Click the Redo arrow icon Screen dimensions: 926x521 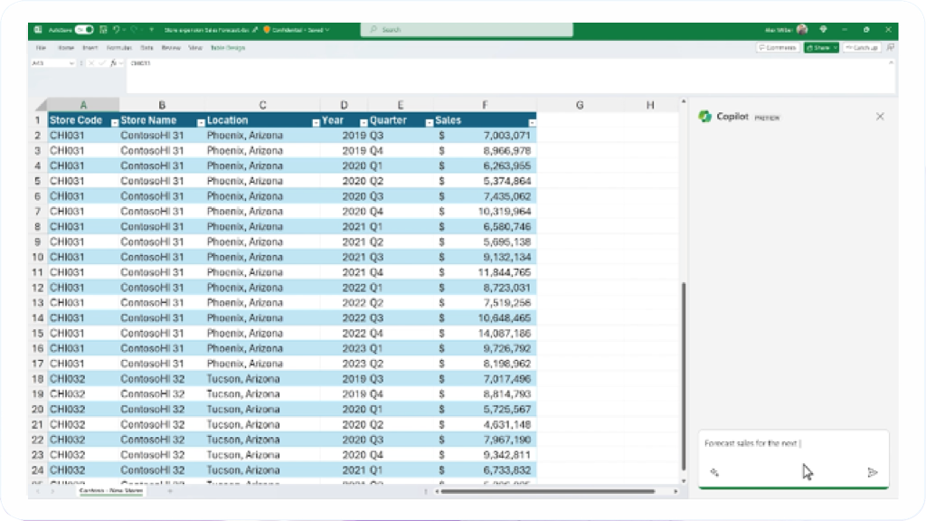point(134,30)
